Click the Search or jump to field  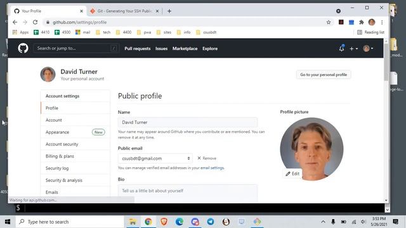click(x=76, y=48)
